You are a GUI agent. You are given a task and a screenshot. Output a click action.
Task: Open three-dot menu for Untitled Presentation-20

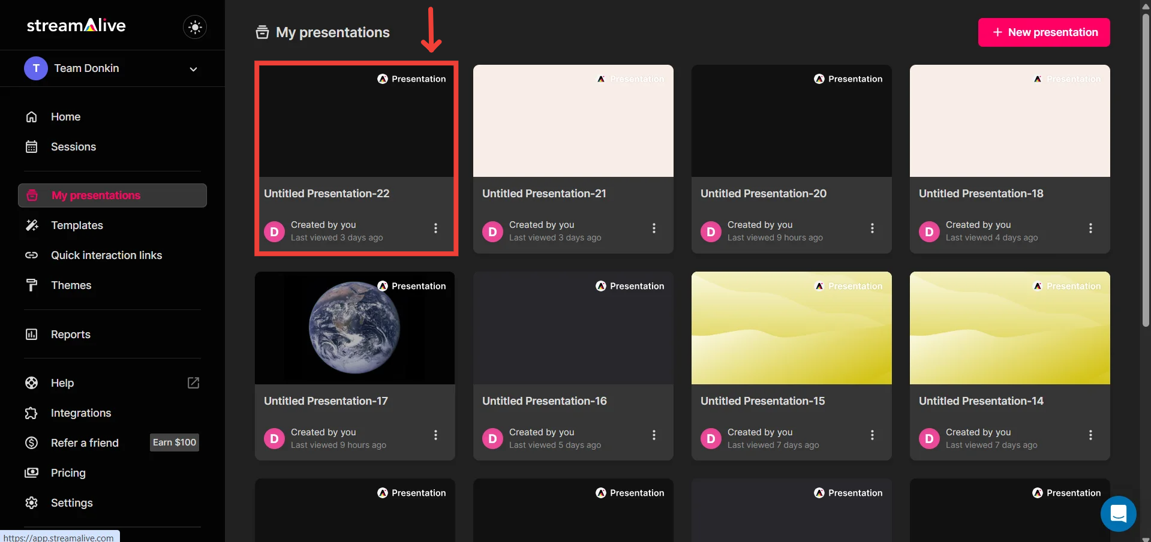coord(872,228)
